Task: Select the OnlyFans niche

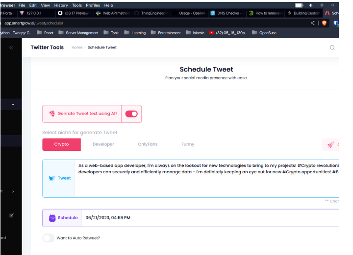Action: (148, 144)
